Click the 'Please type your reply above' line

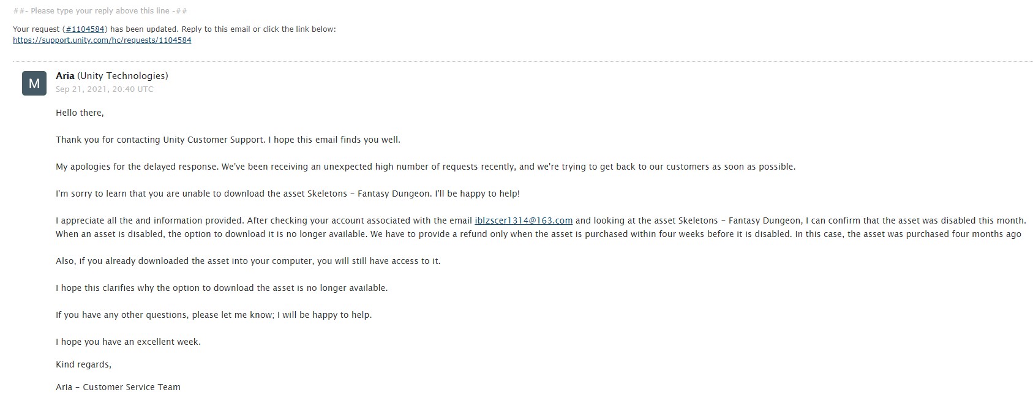(100, 11)
